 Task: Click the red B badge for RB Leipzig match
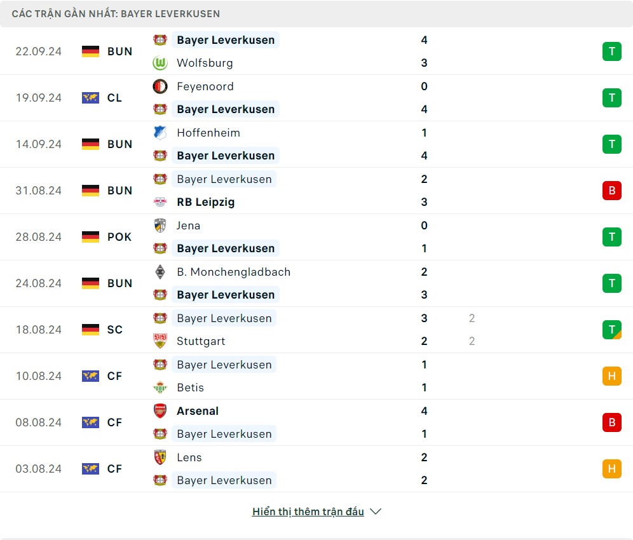(611, 191)
